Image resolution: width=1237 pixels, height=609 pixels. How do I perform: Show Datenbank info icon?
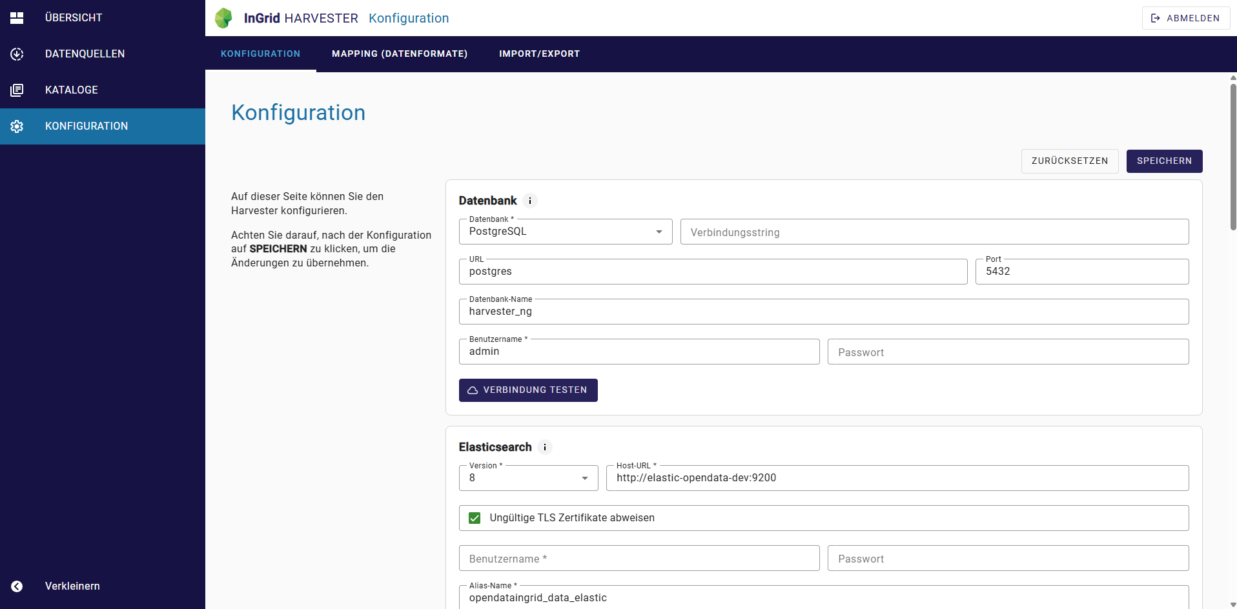(x=530, y=201)
